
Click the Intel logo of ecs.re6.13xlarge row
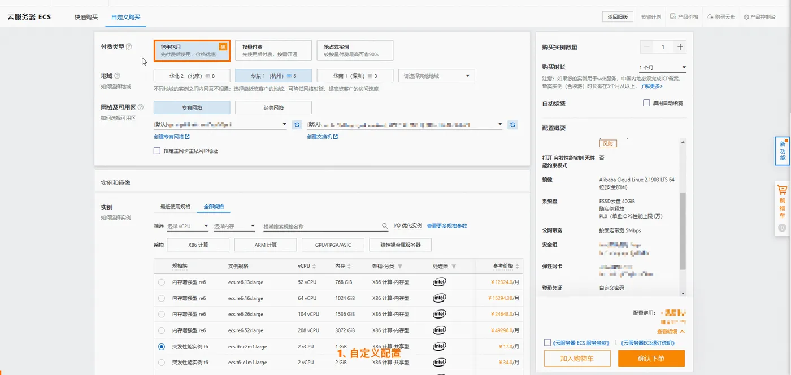click(440, 282)
